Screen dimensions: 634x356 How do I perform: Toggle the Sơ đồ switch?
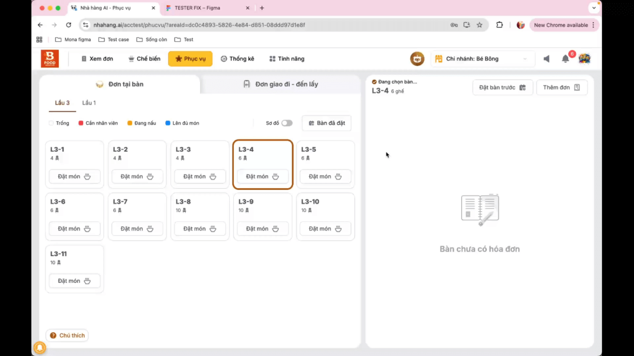pos(287,123)
